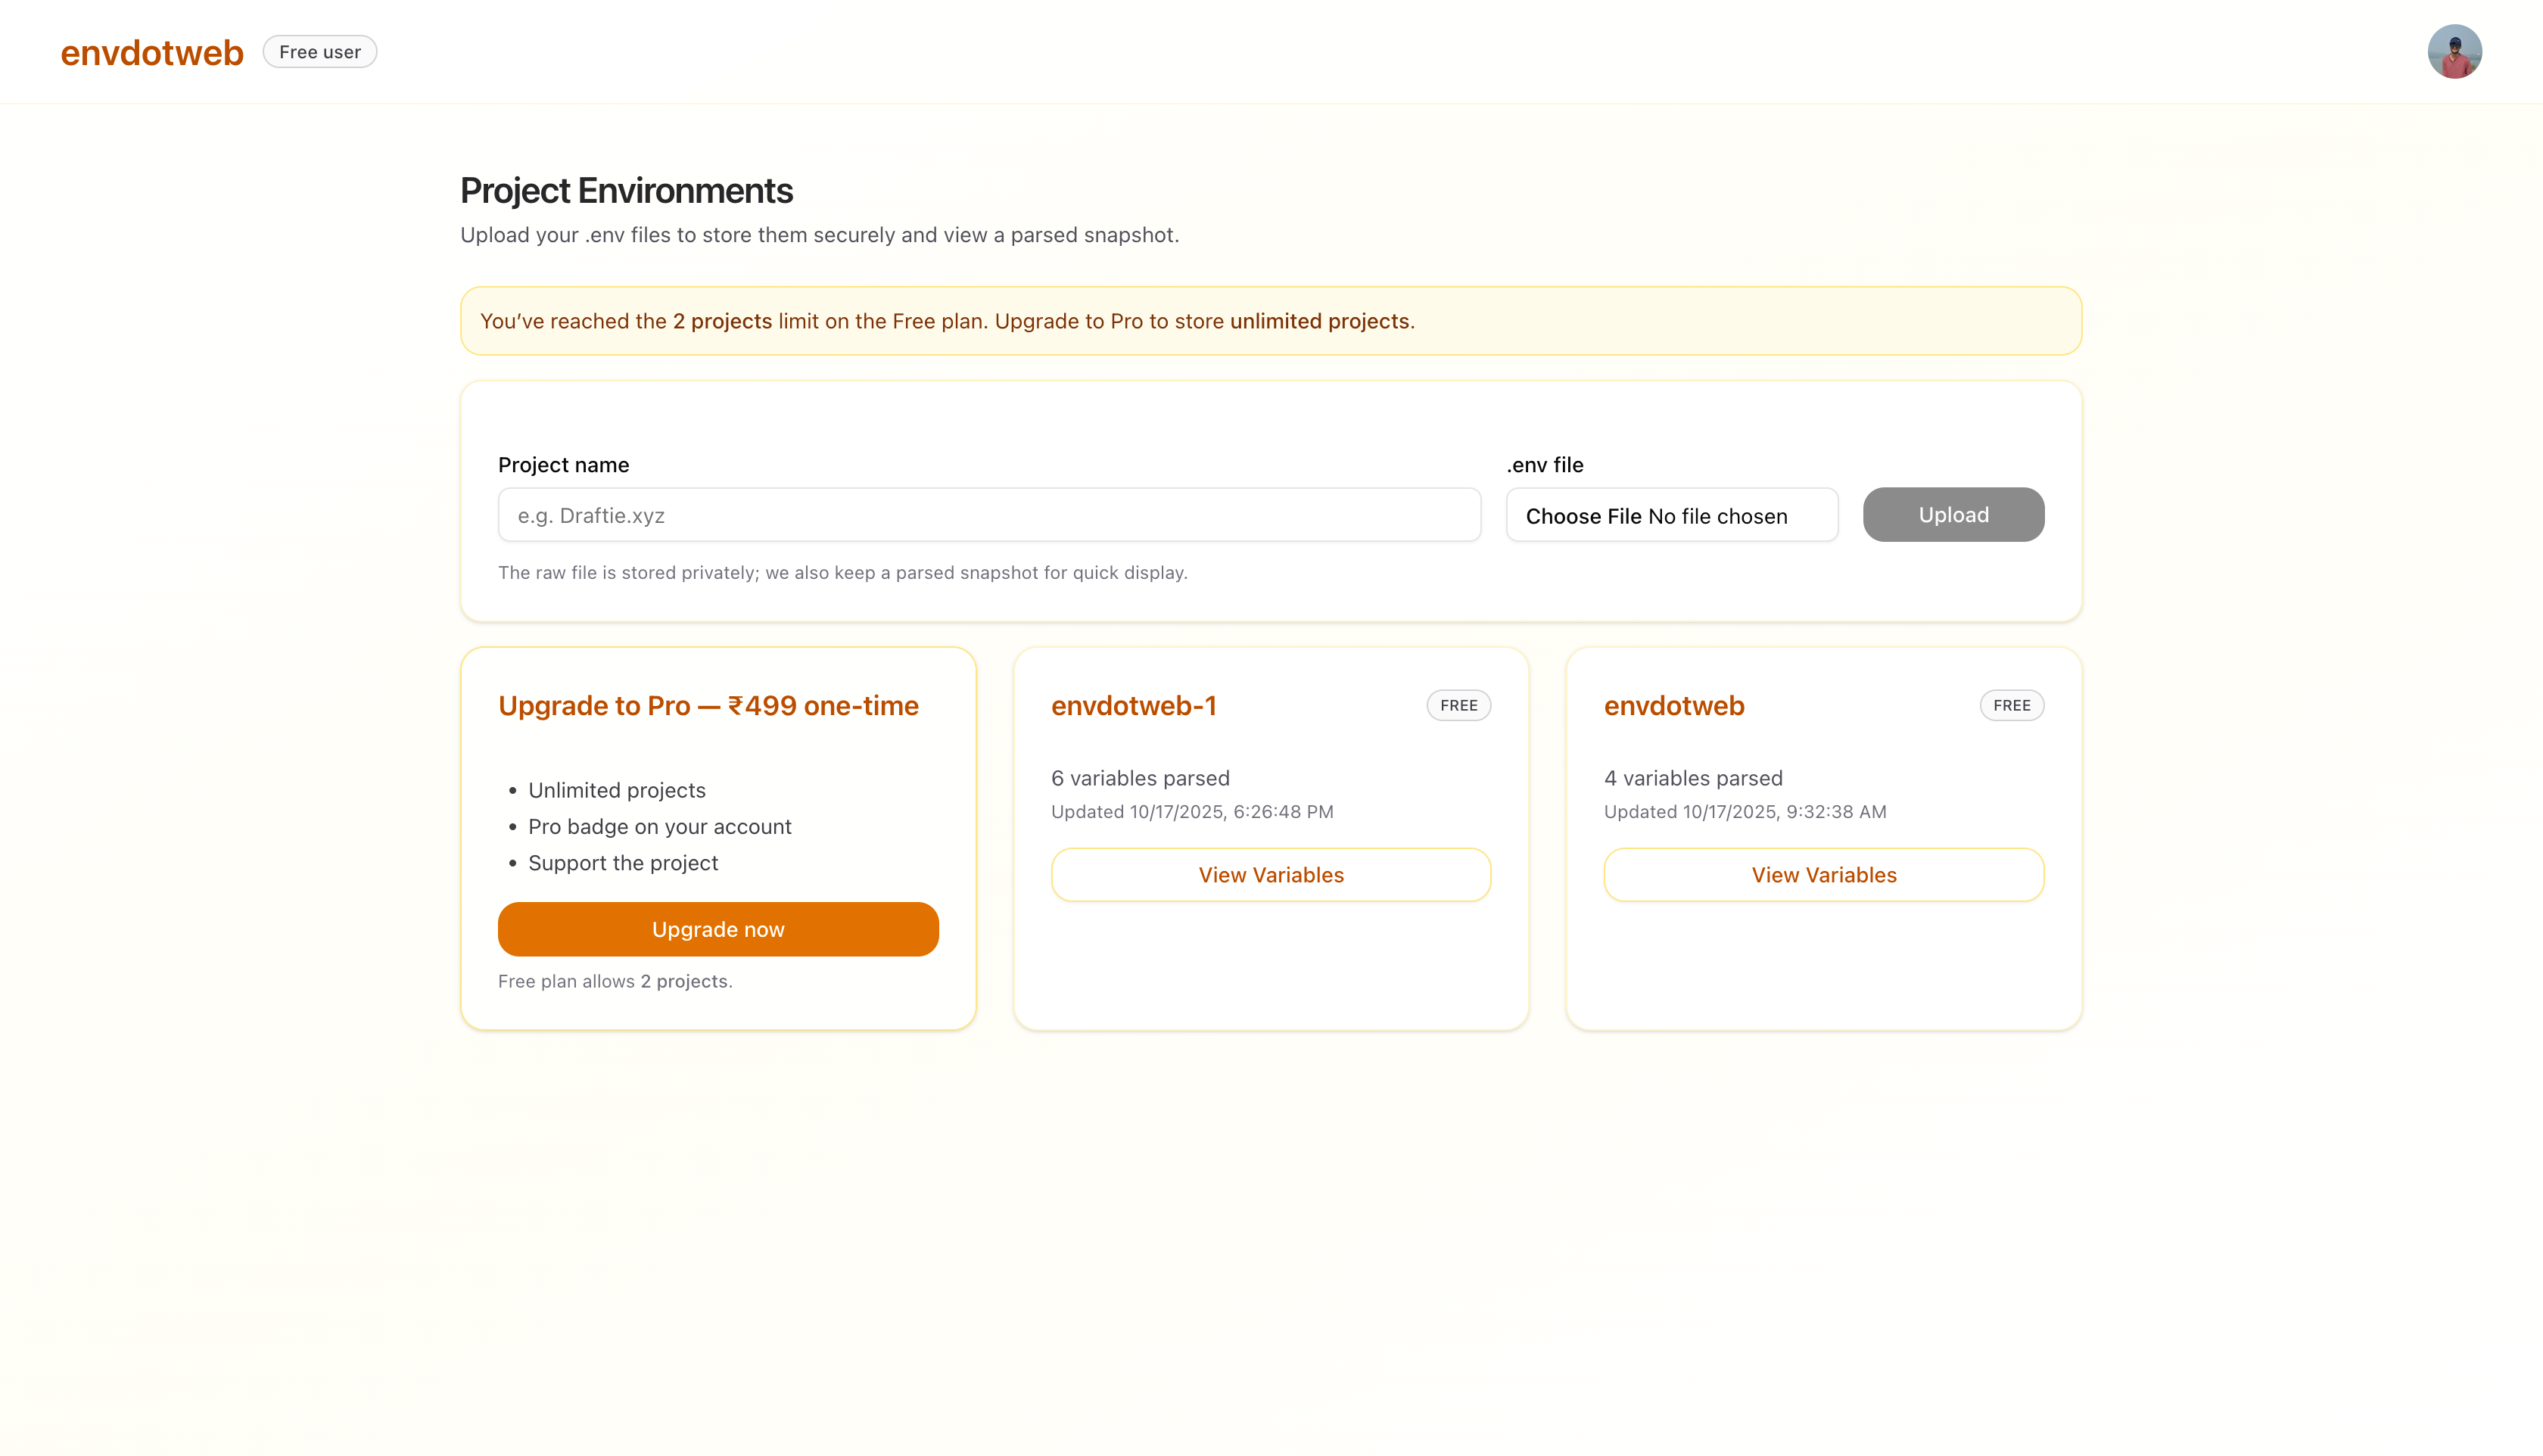
Task: Select the .env file field label
Action: click(1544, 465)
